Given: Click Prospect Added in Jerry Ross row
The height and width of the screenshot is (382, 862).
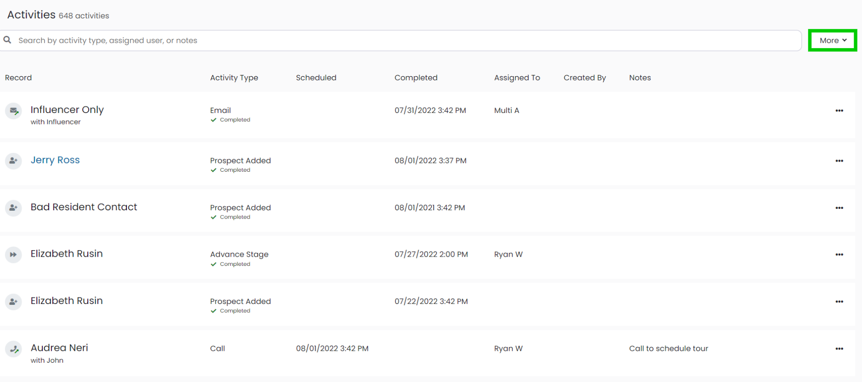Looking at the screenshot, I should tap(240, 161).
